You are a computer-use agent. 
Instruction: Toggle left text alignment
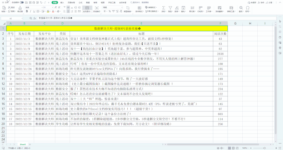[64, 11]
